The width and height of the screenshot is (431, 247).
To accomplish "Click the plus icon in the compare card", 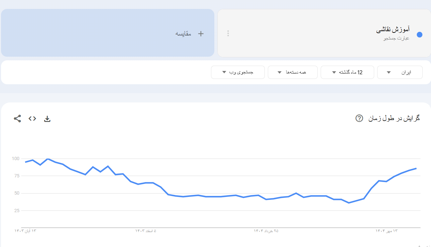I will (201, 33).
